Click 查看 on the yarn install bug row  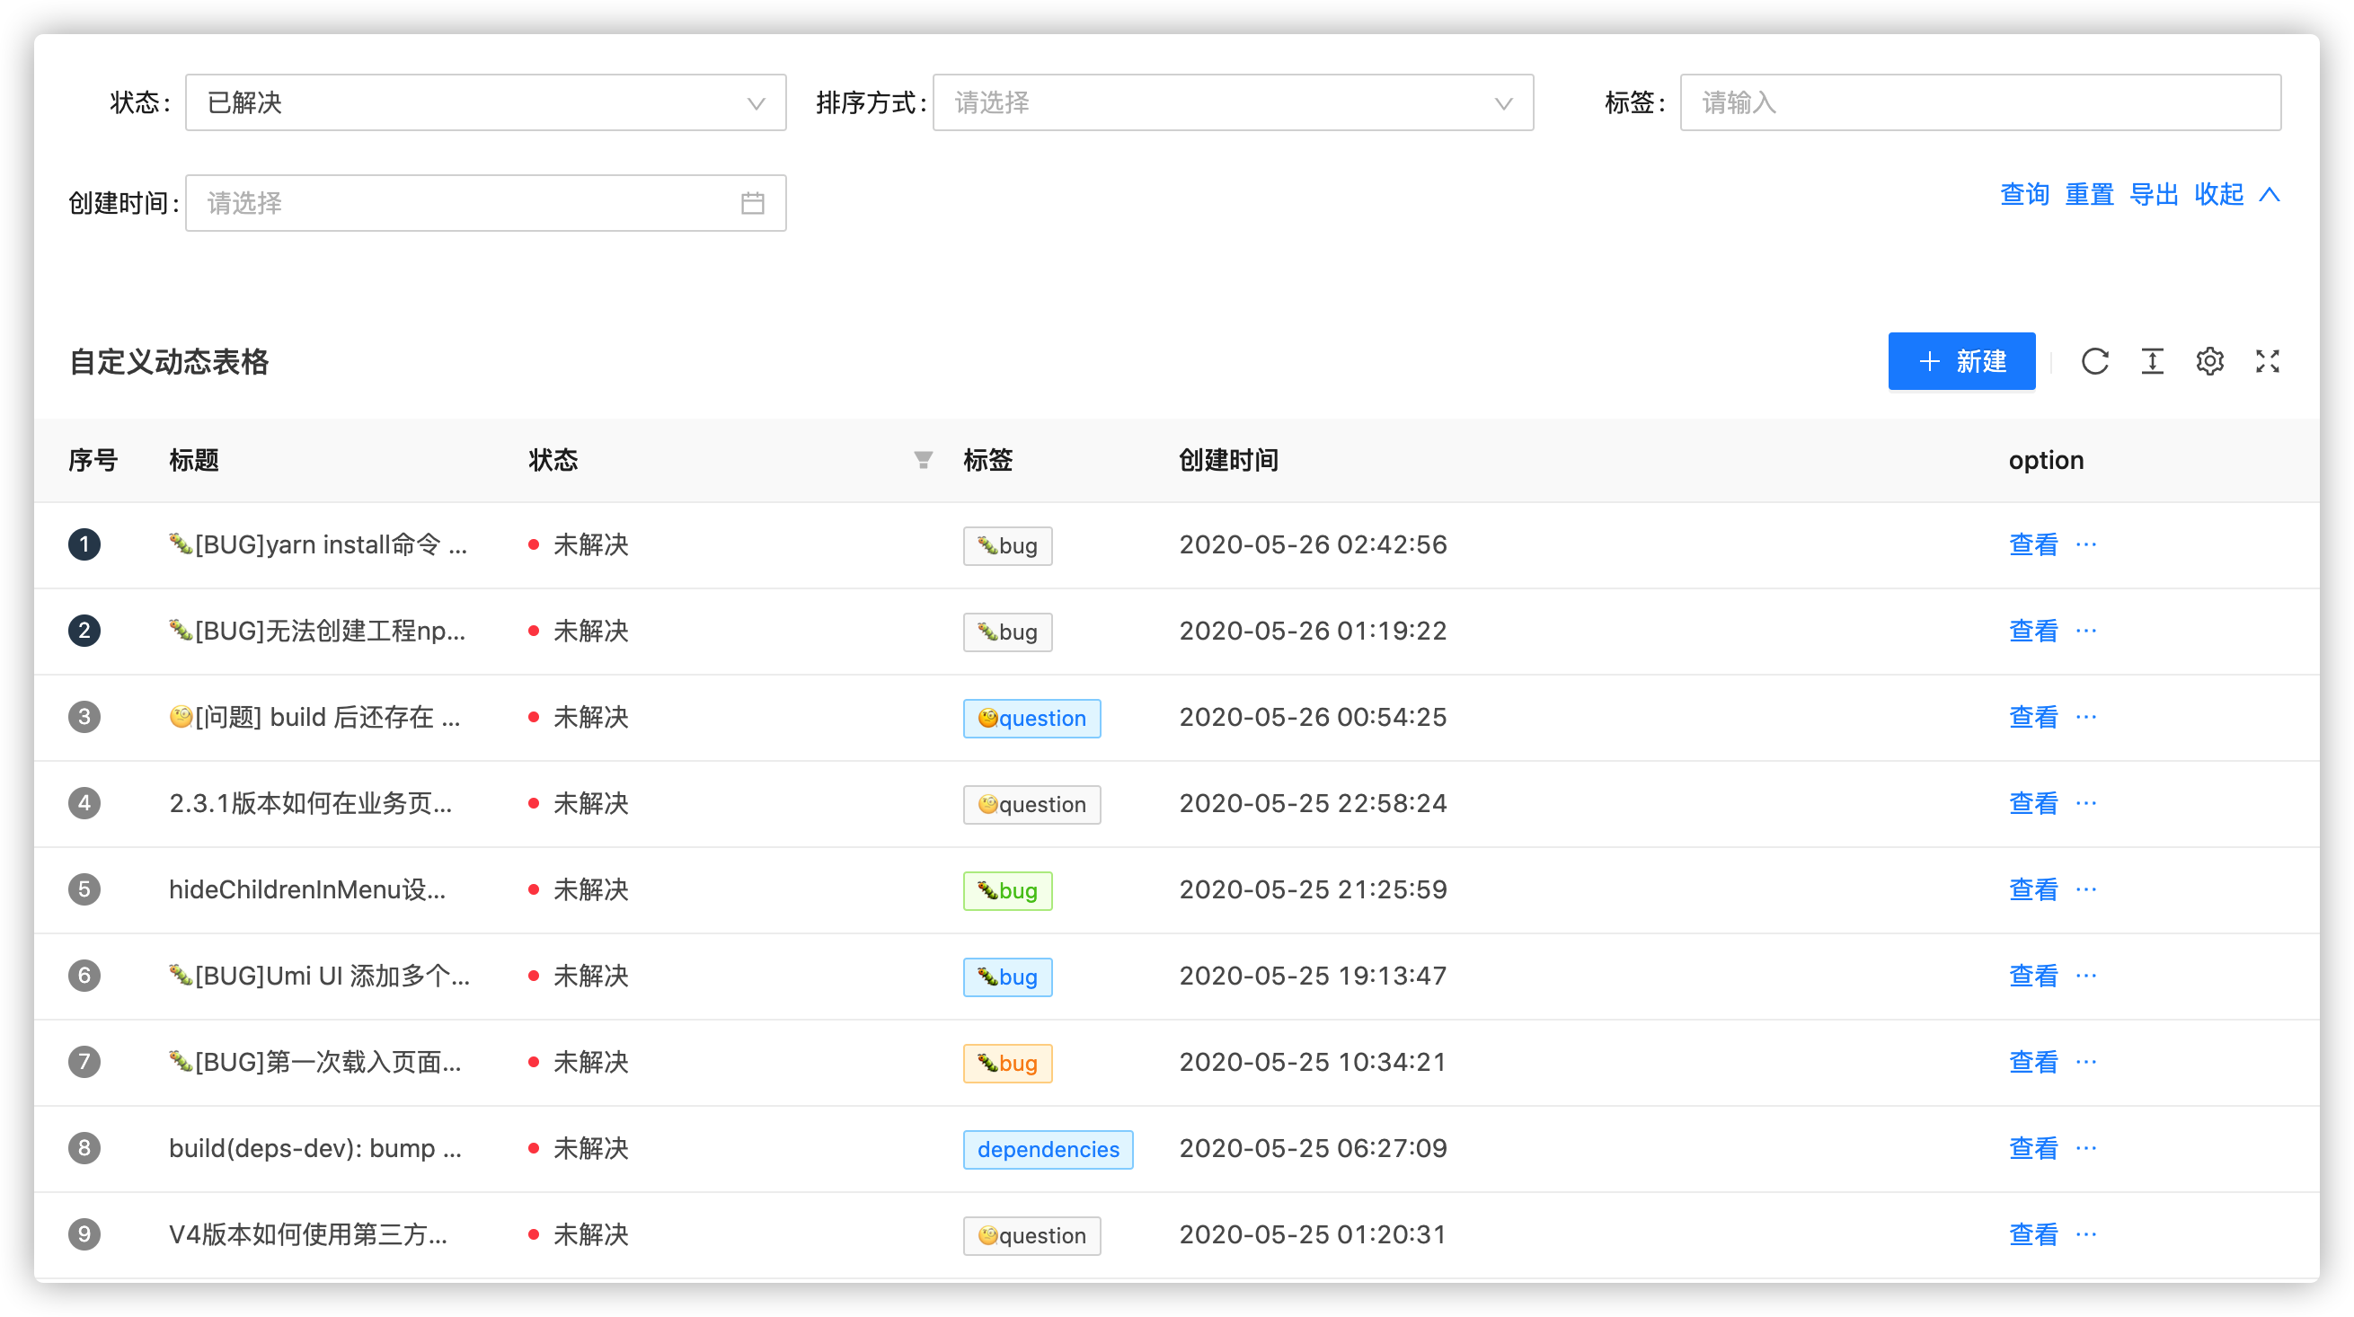pyautogui.click(x=2032, y=544)
